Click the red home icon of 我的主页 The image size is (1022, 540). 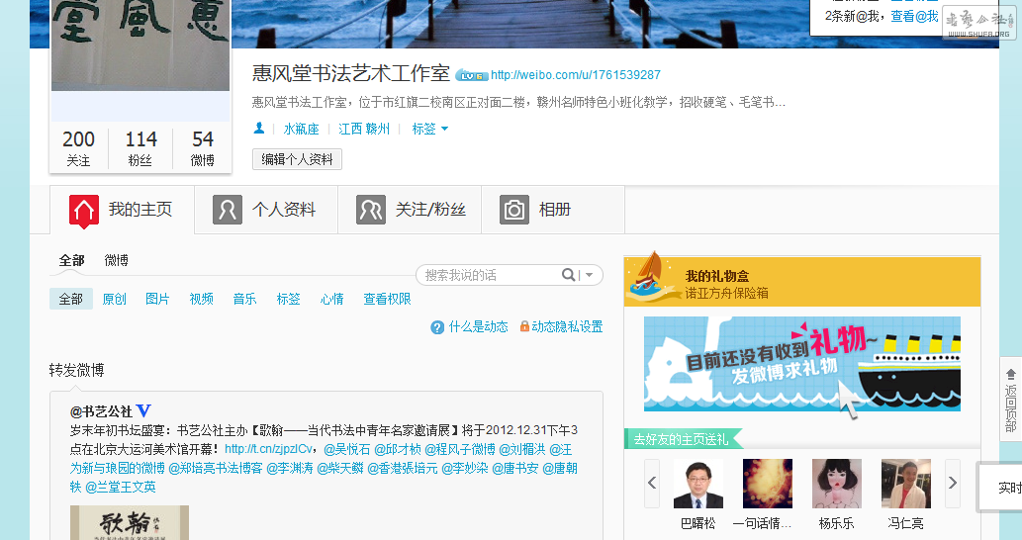pos(84,211)
